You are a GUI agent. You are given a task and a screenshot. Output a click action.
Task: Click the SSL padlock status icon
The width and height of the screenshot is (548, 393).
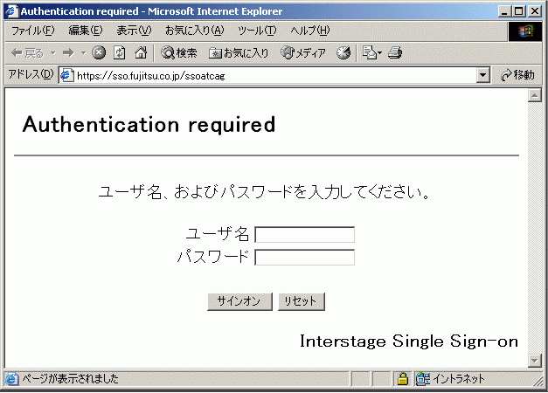[x=403, y=379]
